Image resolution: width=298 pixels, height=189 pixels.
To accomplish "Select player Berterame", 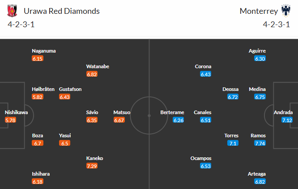I will (x=172, y=112).
